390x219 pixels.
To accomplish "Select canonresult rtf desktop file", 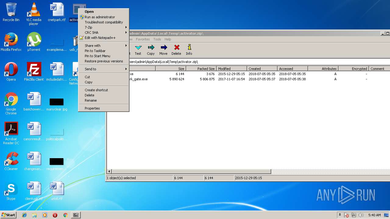I will (x=34, y=131).
